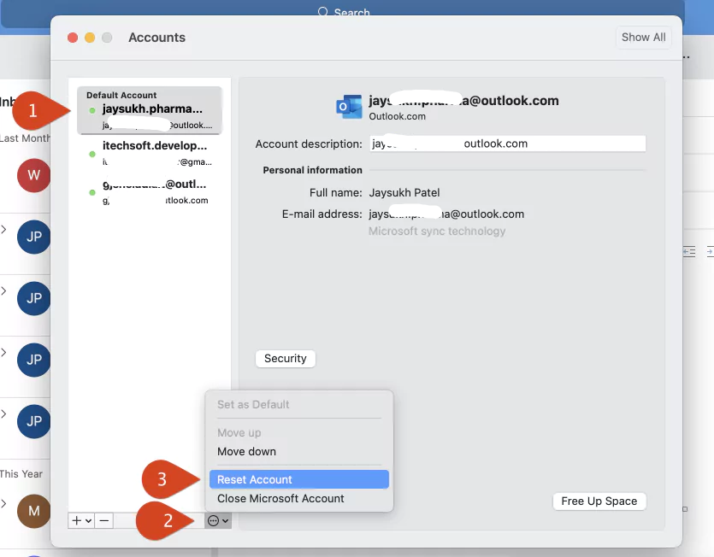Click the remove account minus button
Viewport: 714px width, 557px height.
(104, 520)
